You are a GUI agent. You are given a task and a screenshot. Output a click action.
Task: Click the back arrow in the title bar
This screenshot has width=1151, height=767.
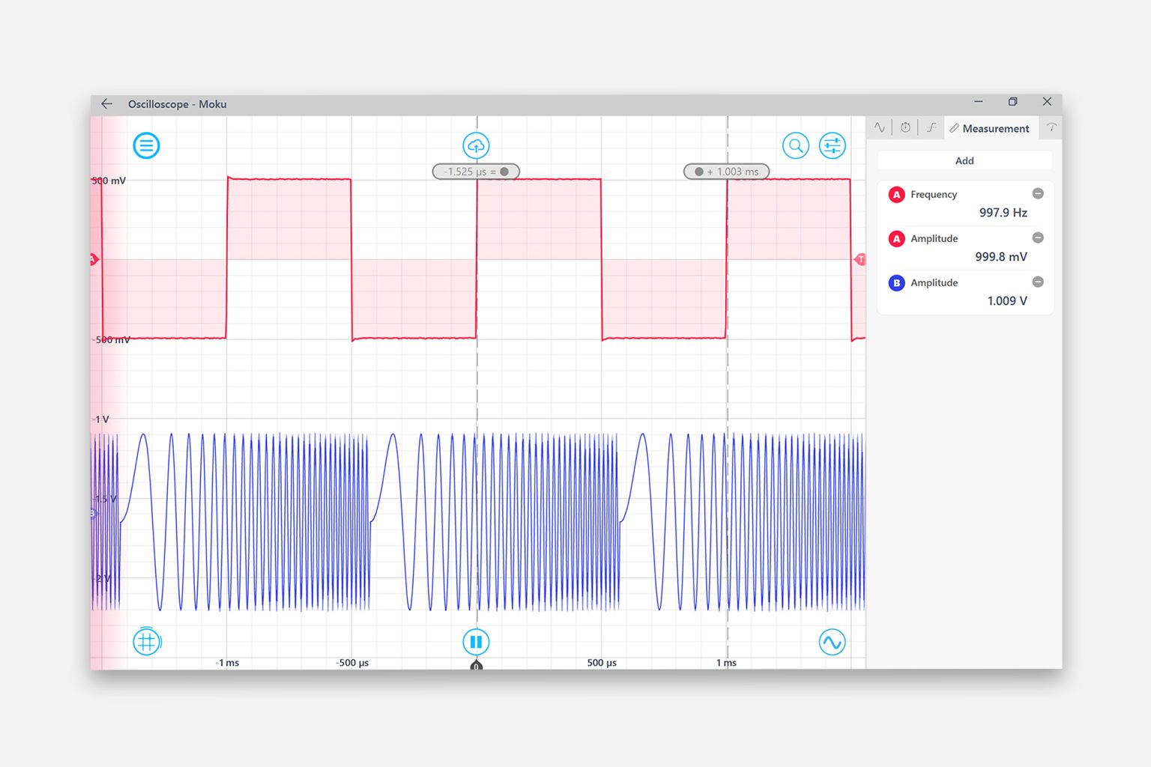coord(106,103)
